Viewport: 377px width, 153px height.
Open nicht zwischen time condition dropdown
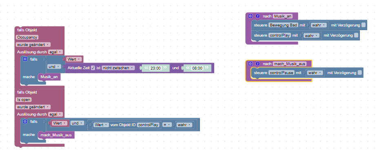coord(118,68)
